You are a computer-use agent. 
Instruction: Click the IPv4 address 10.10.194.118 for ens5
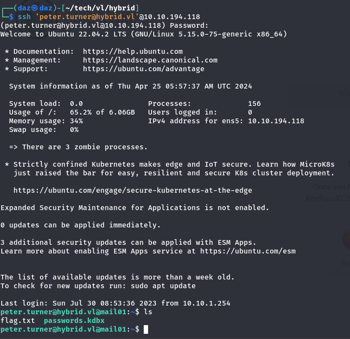[276, 121]
